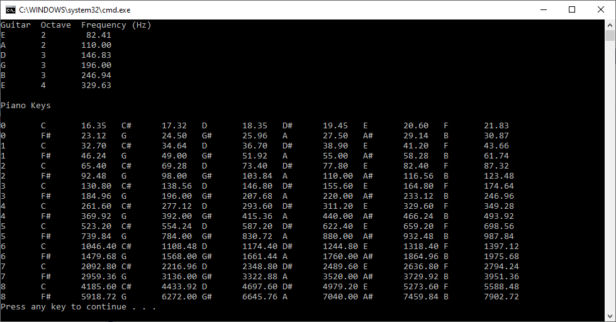616x322 pixels.
Task: Click the cmd.exe icon in title bar
Action: (x=10, y=9)
